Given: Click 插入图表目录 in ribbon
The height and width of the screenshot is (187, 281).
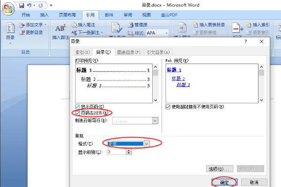Looking at the screenshot, I should (x=209, y=25).
